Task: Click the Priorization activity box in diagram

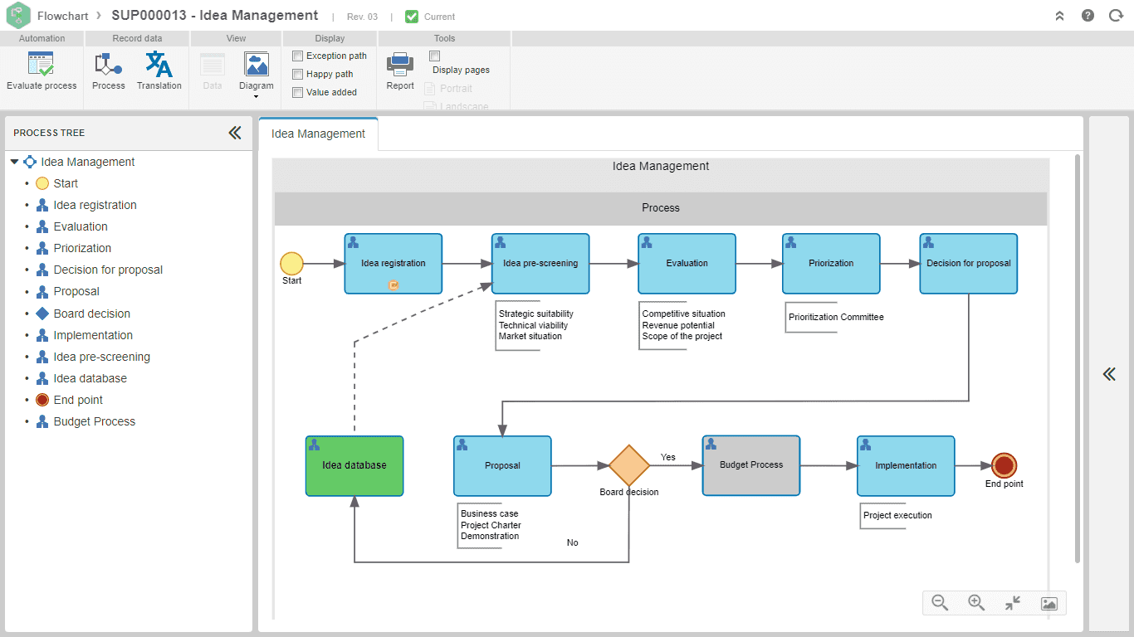Action: tap(831, 264)
